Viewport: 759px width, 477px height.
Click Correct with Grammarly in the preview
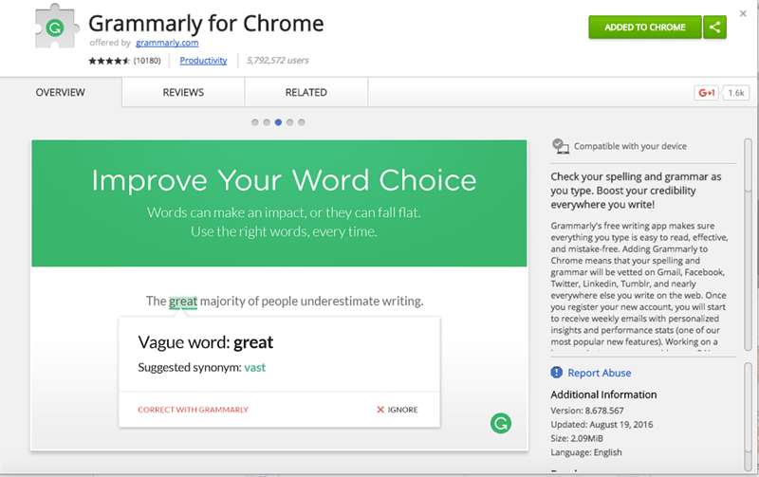(x=193, y=410)
